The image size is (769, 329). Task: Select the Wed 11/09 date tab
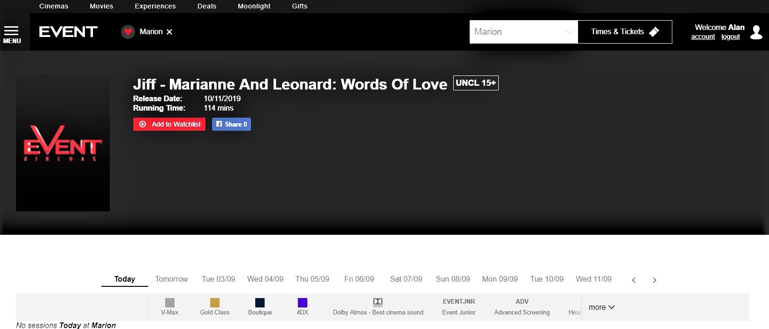[594, 279]
